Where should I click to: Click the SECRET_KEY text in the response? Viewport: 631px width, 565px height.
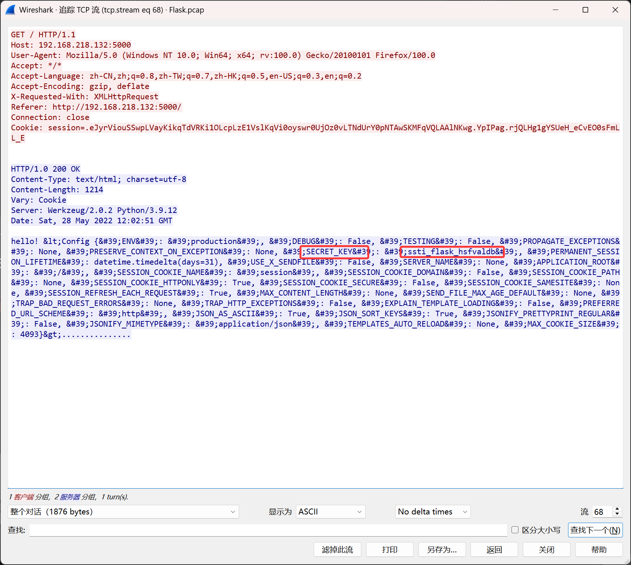[x=329, y=252]
